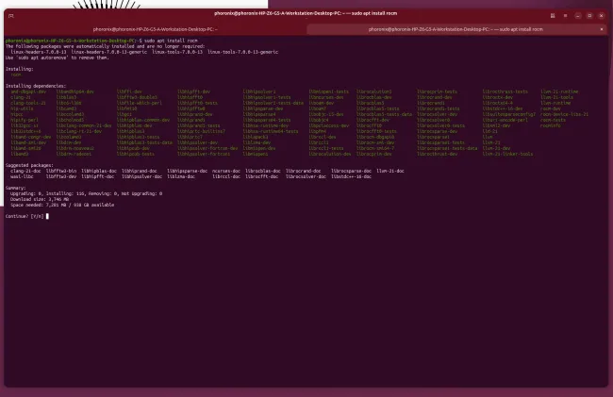Click 'ncurses-doc' suggested package
Screen dimensions: 613x397
click(x=226, y=171)
